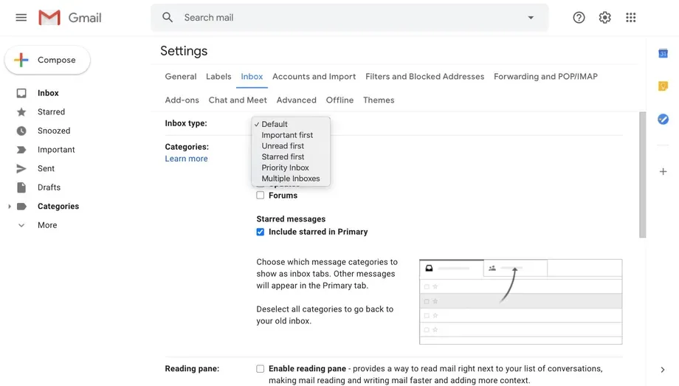Click the Categories label icon

(x=21, y=206)
